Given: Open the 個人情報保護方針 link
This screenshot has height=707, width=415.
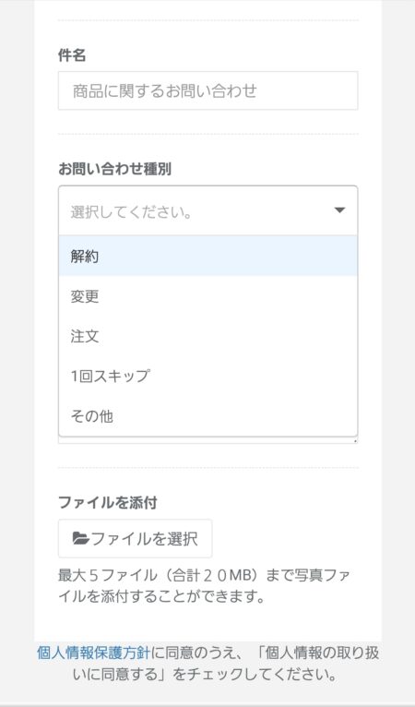Looking at the screenshot, I should tap(93, 653).
